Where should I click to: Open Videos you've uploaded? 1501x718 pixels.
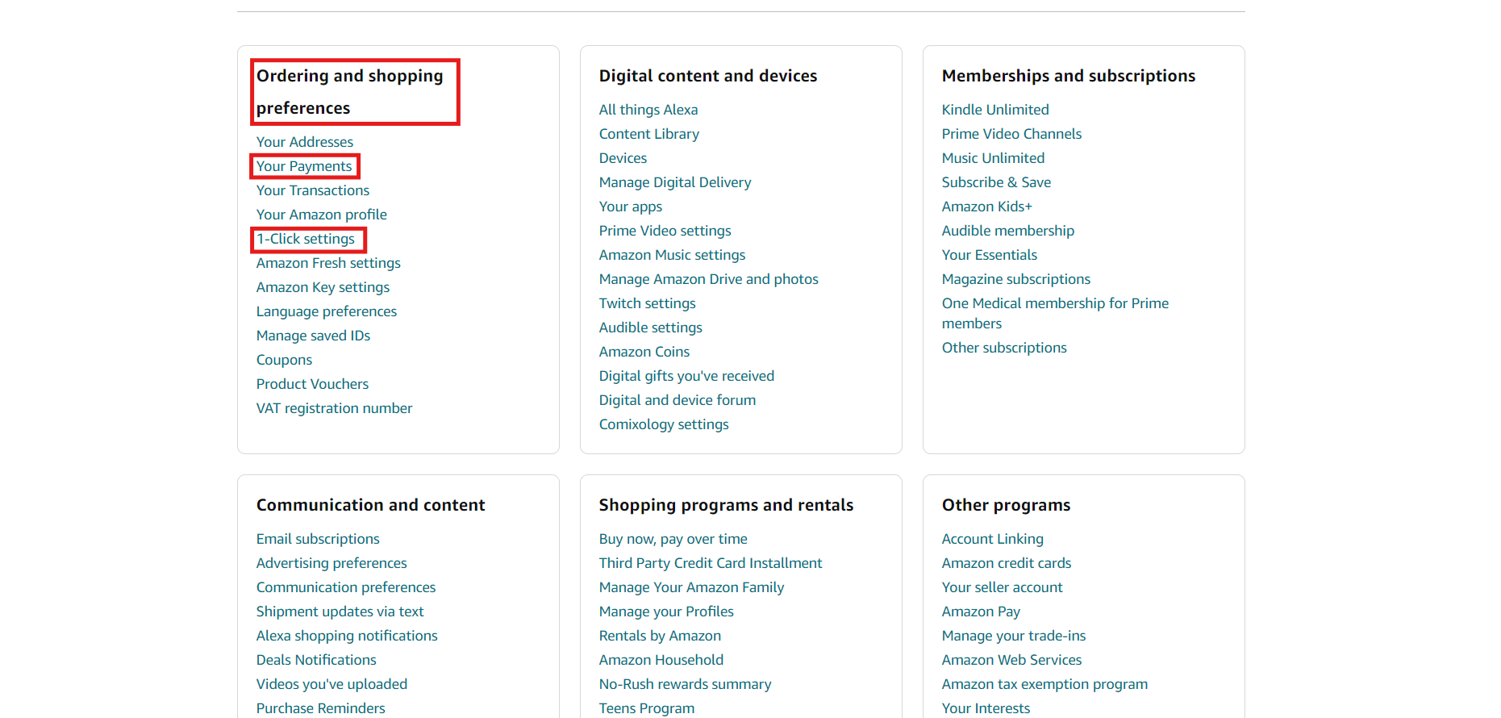click(331, 684)
